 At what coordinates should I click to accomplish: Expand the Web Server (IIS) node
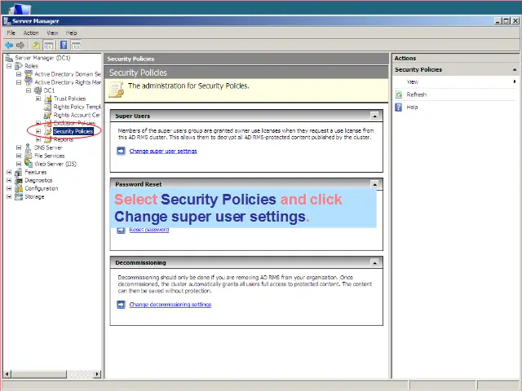click(x=19, y=164)
